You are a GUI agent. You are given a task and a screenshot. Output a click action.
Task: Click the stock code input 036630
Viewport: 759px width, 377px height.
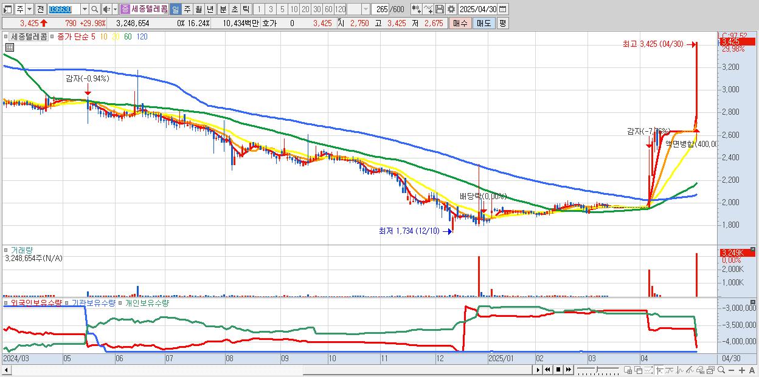[64, 9]
